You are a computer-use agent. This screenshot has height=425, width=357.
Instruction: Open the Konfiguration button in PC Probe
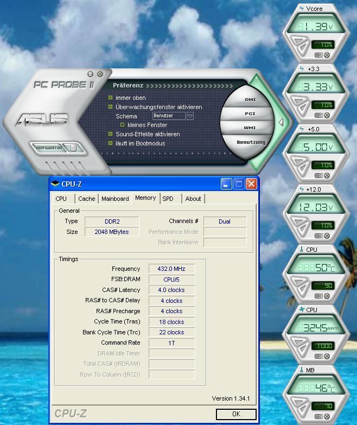49,148
